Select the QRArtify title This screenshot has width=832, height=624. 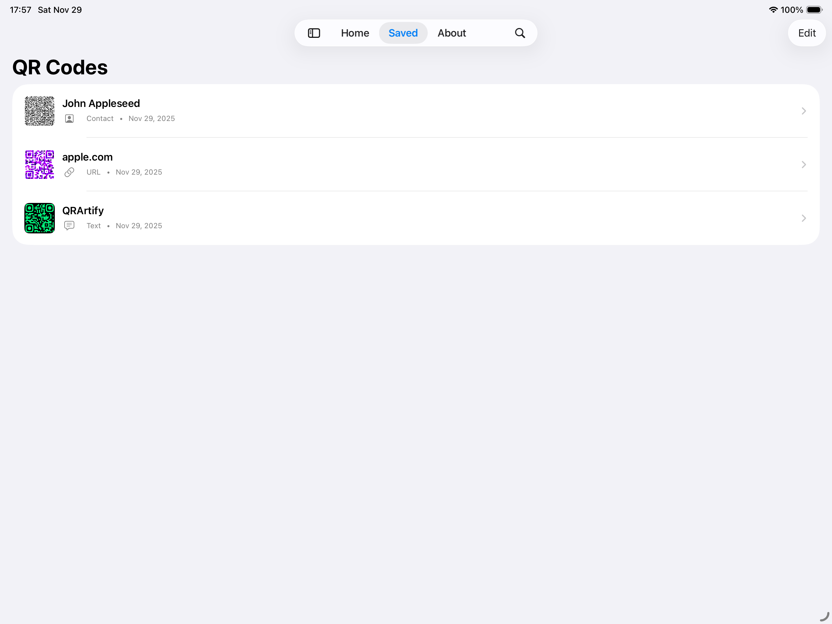pos(83,211)
